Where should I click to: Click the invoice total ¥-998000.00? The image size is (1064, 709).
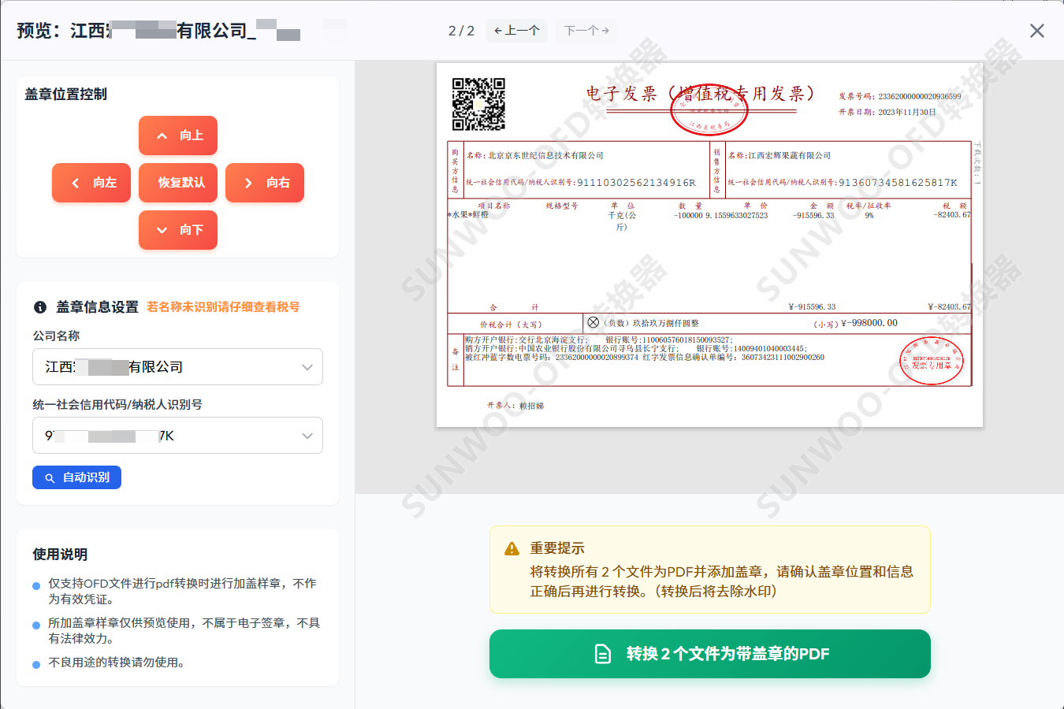(869, 323)
